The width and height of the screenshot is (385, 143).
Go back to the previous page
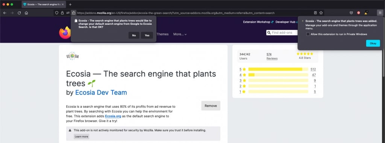[x=5, y=13]
